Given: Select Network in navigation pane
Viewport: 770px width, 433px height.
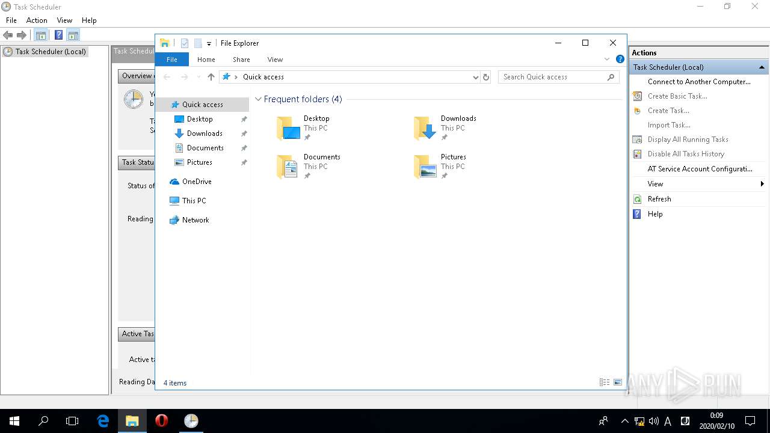Looking at the screenshot, I should coord(196,220).
